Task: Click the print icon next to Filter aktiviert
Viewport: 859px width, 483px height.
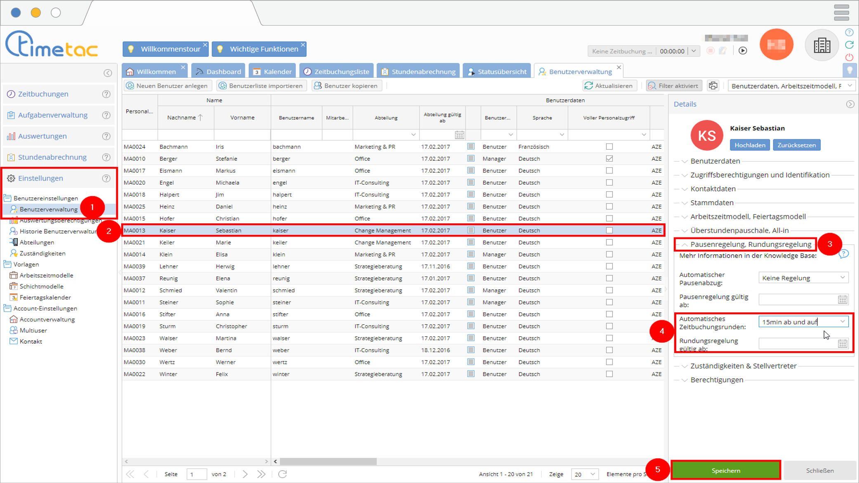Action: point(713,86)
